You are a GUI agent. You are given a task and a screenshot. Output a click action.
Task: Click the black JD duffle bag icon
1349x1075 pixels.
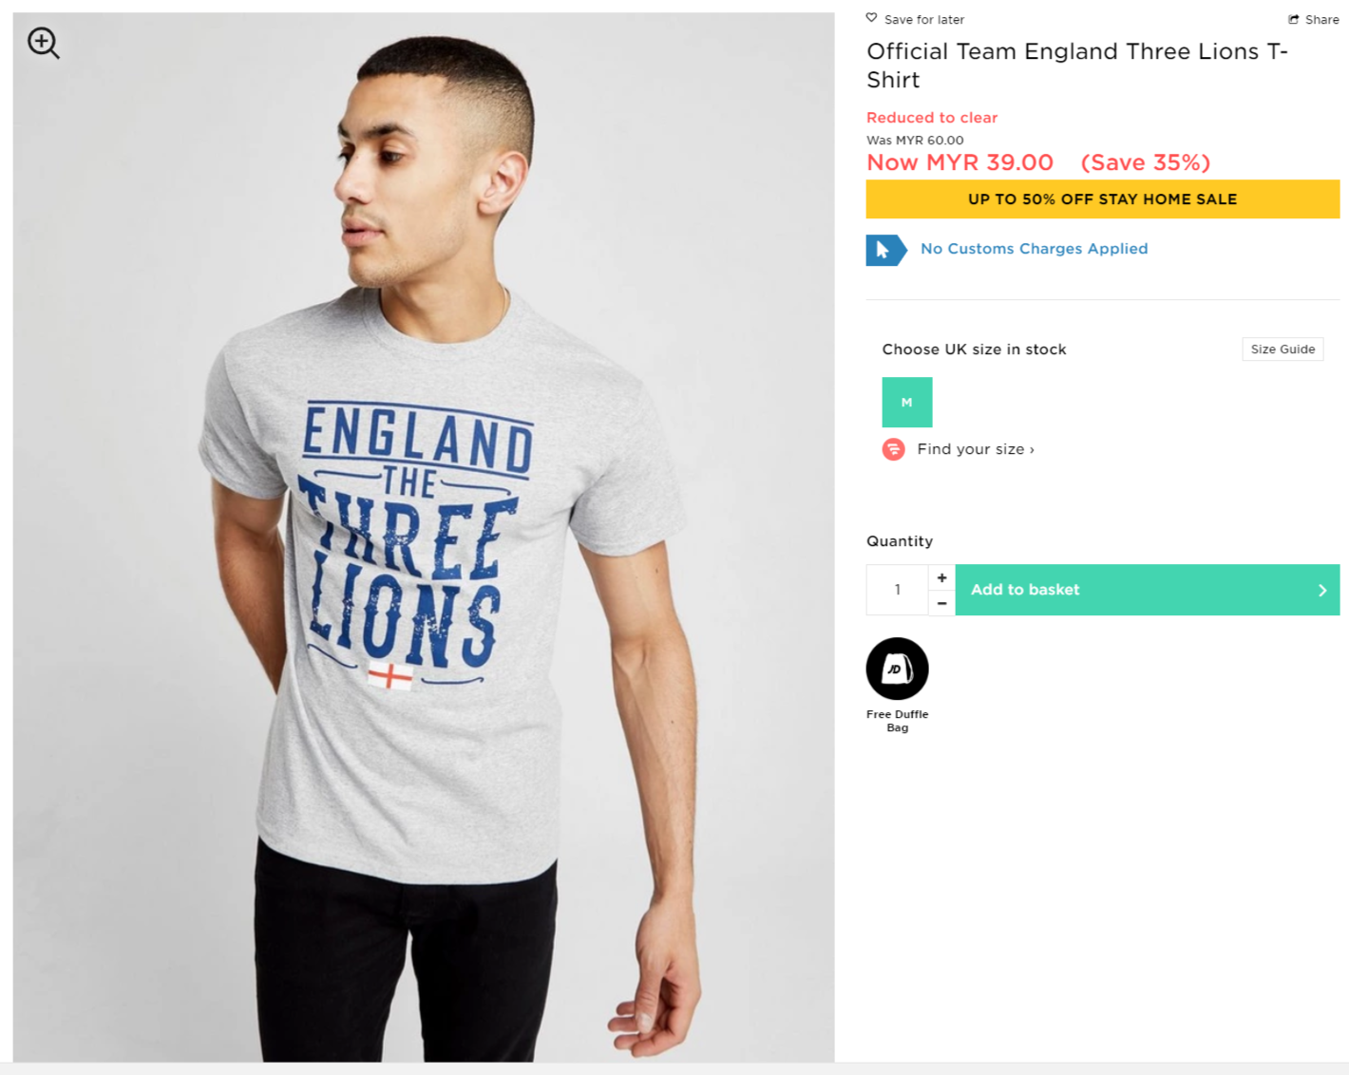coord(897,669)
